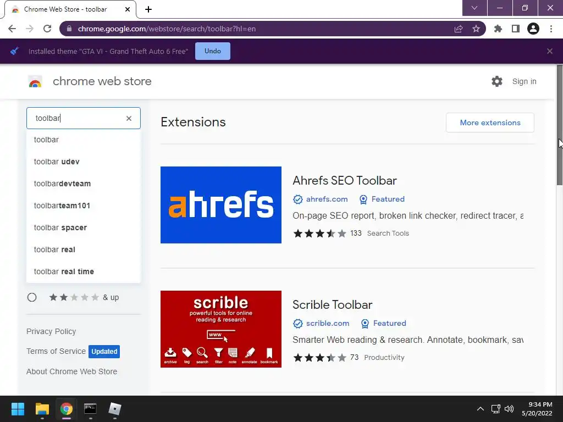Open the Scrible Toolbar title

pos(332,304)
